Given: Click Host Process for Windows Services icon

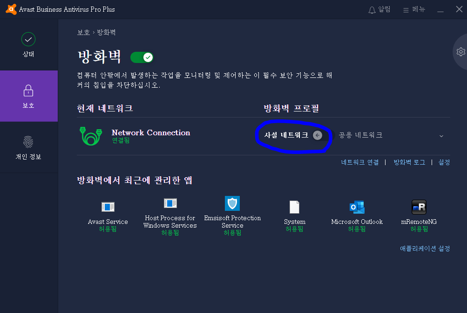Looking at the screenshot, I should (170, 203).
